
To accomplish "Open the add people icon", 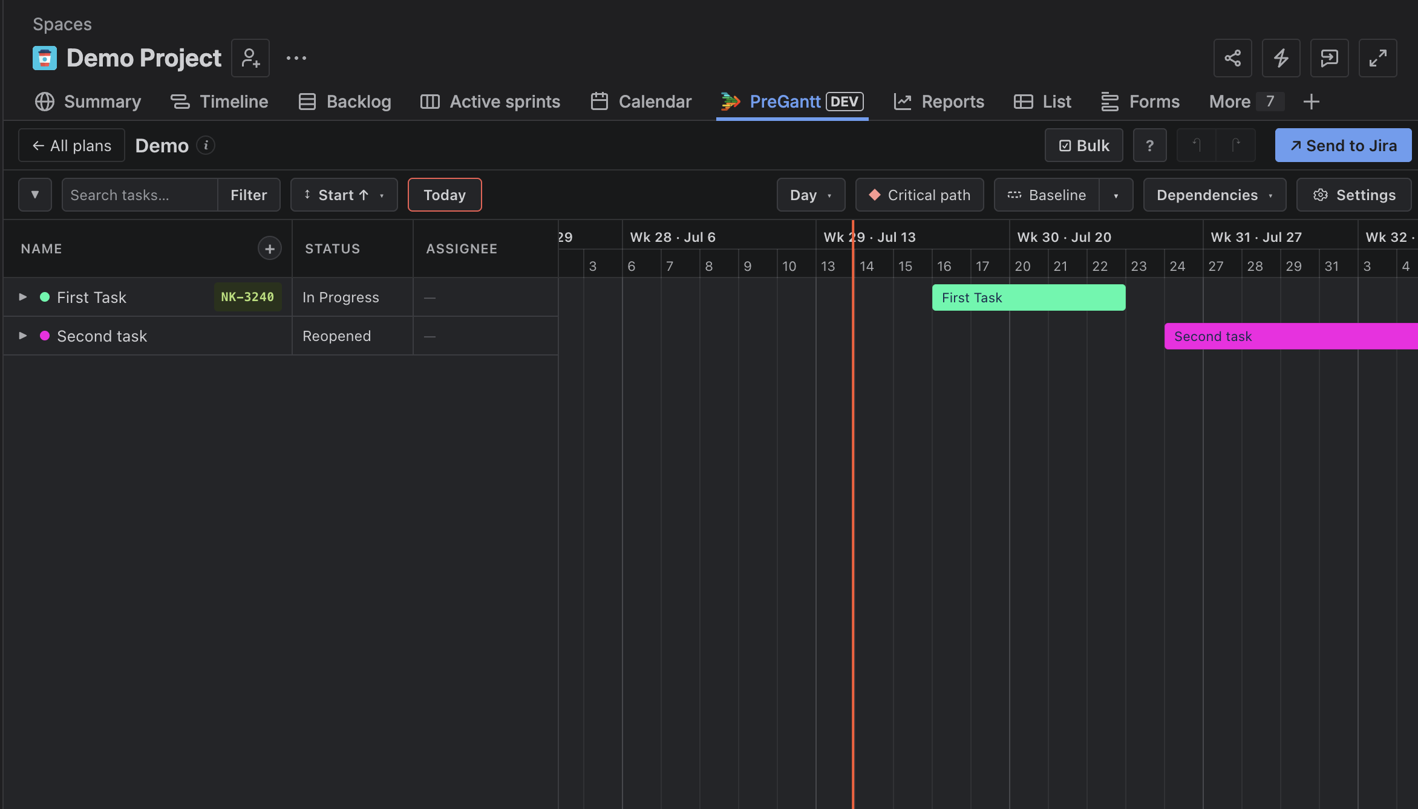I will (250, 58).
